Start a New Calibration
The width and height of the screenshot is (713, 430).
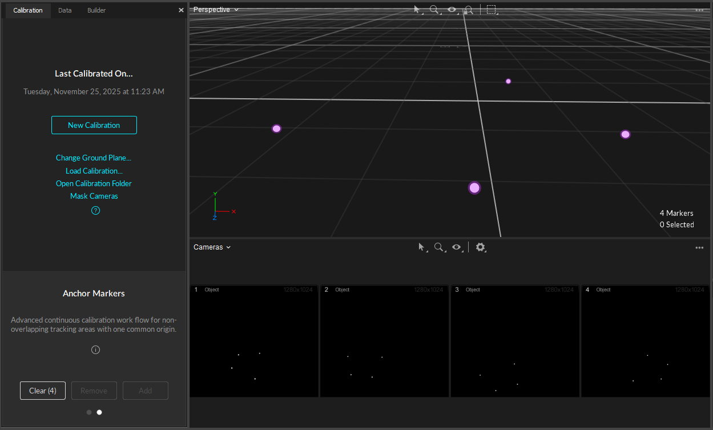(94, 124)
